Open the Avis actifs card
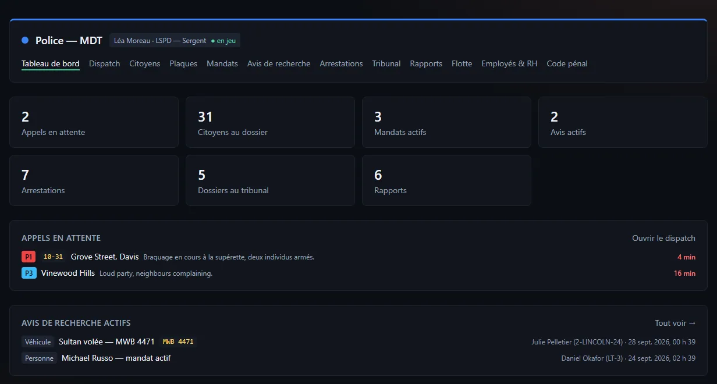This screenshot has width=717, height=384. 623,122
